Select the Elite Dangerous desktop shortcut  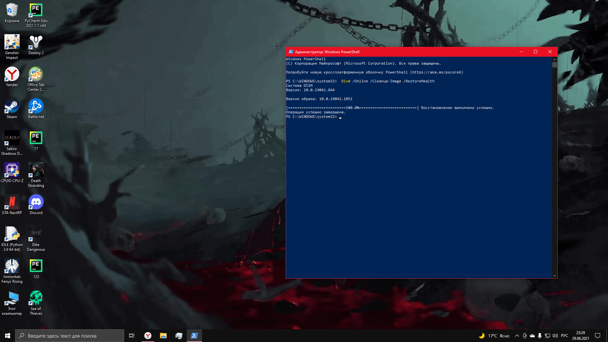point(36,239)
